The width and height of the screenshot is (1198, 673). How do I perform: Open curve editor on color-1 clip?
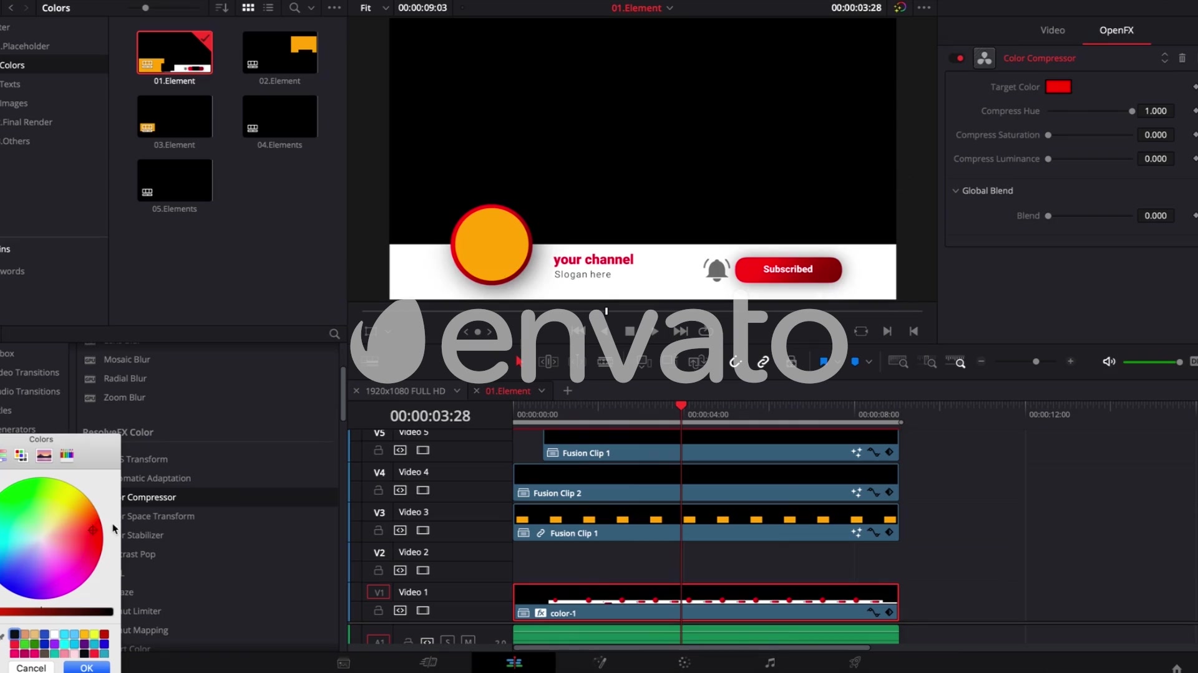pos(873,613)
